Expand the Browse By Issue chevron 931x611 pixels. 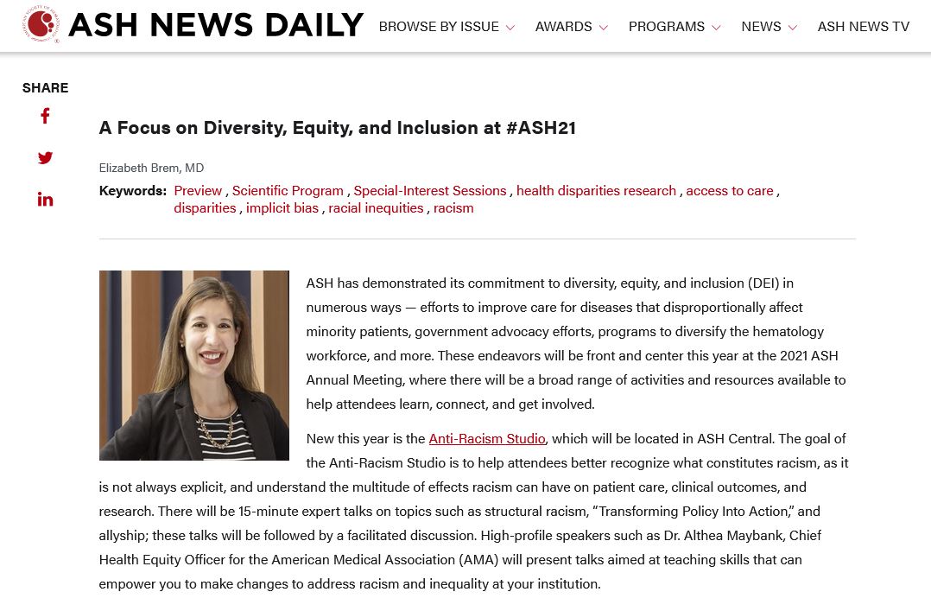tap(510, 28)
